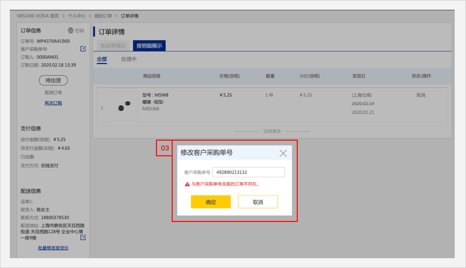Click edit icon beside delivery address
This screenshot has width=466, height=268.
[83, 238]
